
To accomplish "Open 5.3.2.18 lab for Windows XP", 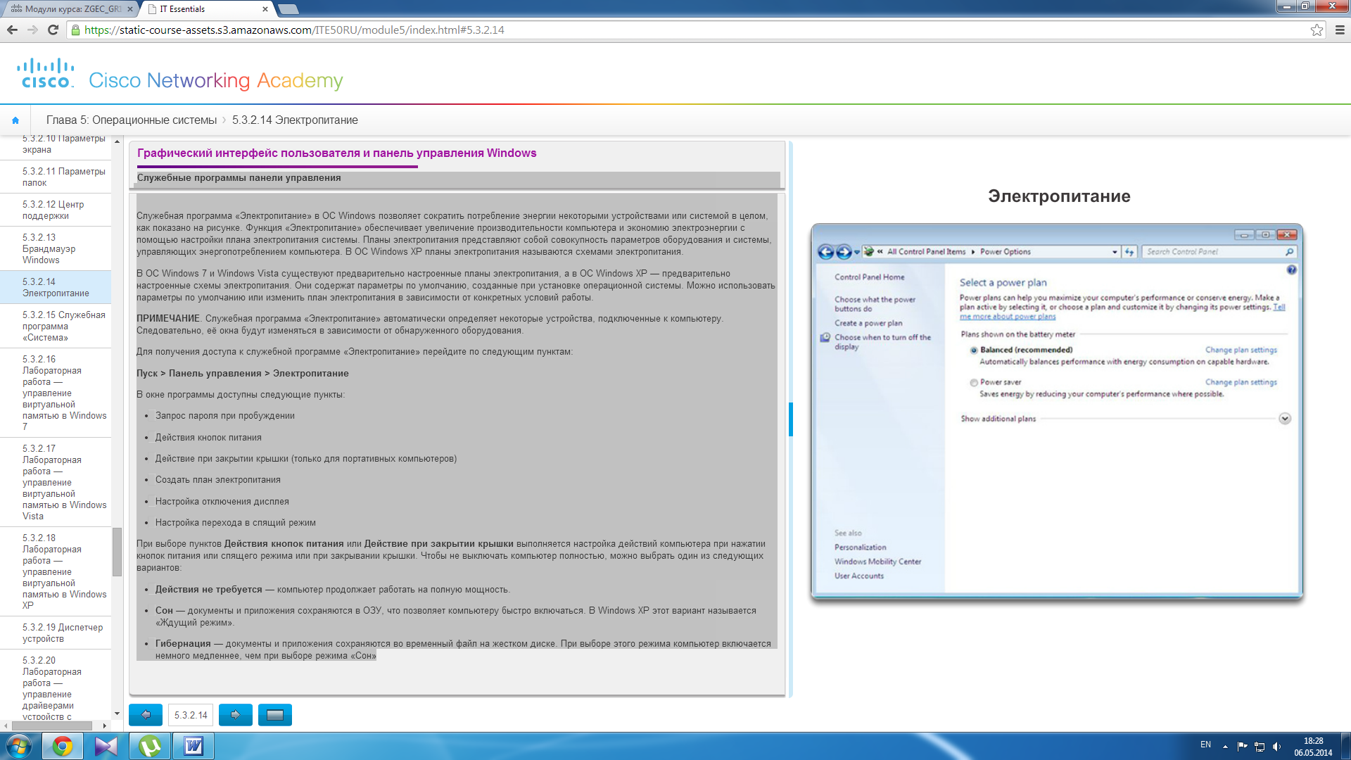I will [x=56, y=571].
